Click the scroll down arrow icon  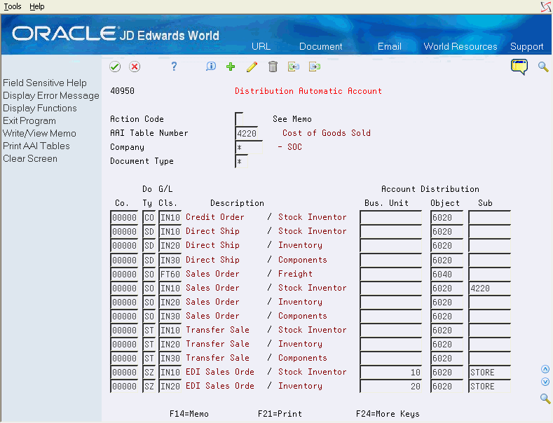[x=545, y=382]
